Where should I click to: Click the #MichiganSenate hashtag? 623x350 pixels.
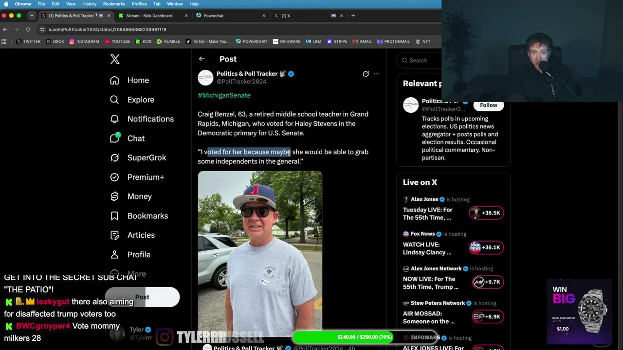pos(224,95)
